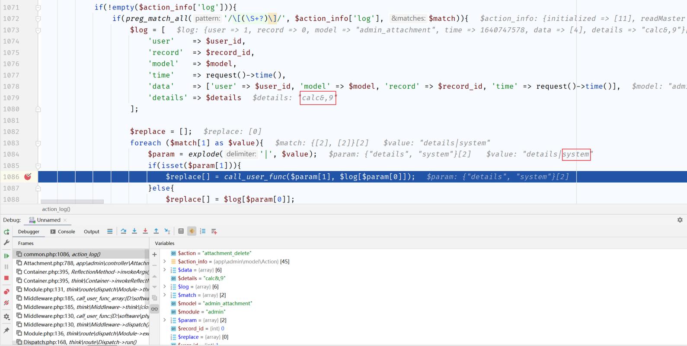This screenshot has width=687, height=346.
Task: Open Evaluate Expression calculator
Action: [181, 231]
